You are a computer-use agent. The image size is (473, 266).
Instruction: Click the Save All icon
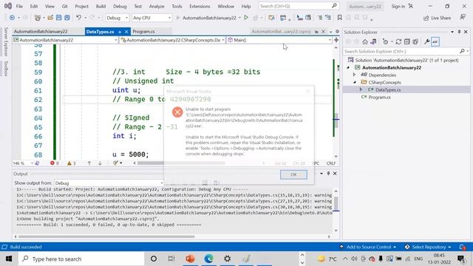click(x=67, y=18)
